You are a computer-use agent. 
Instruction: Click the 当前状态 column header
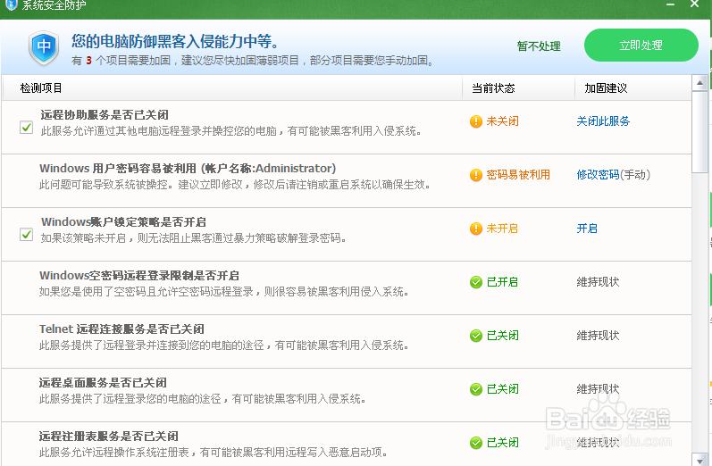(x=493, y=88)
